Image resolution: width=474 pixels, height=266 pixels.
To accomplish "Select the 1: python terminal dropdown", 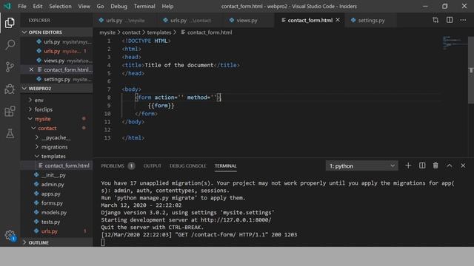I will pyautogui.click(x=361, y=166).
